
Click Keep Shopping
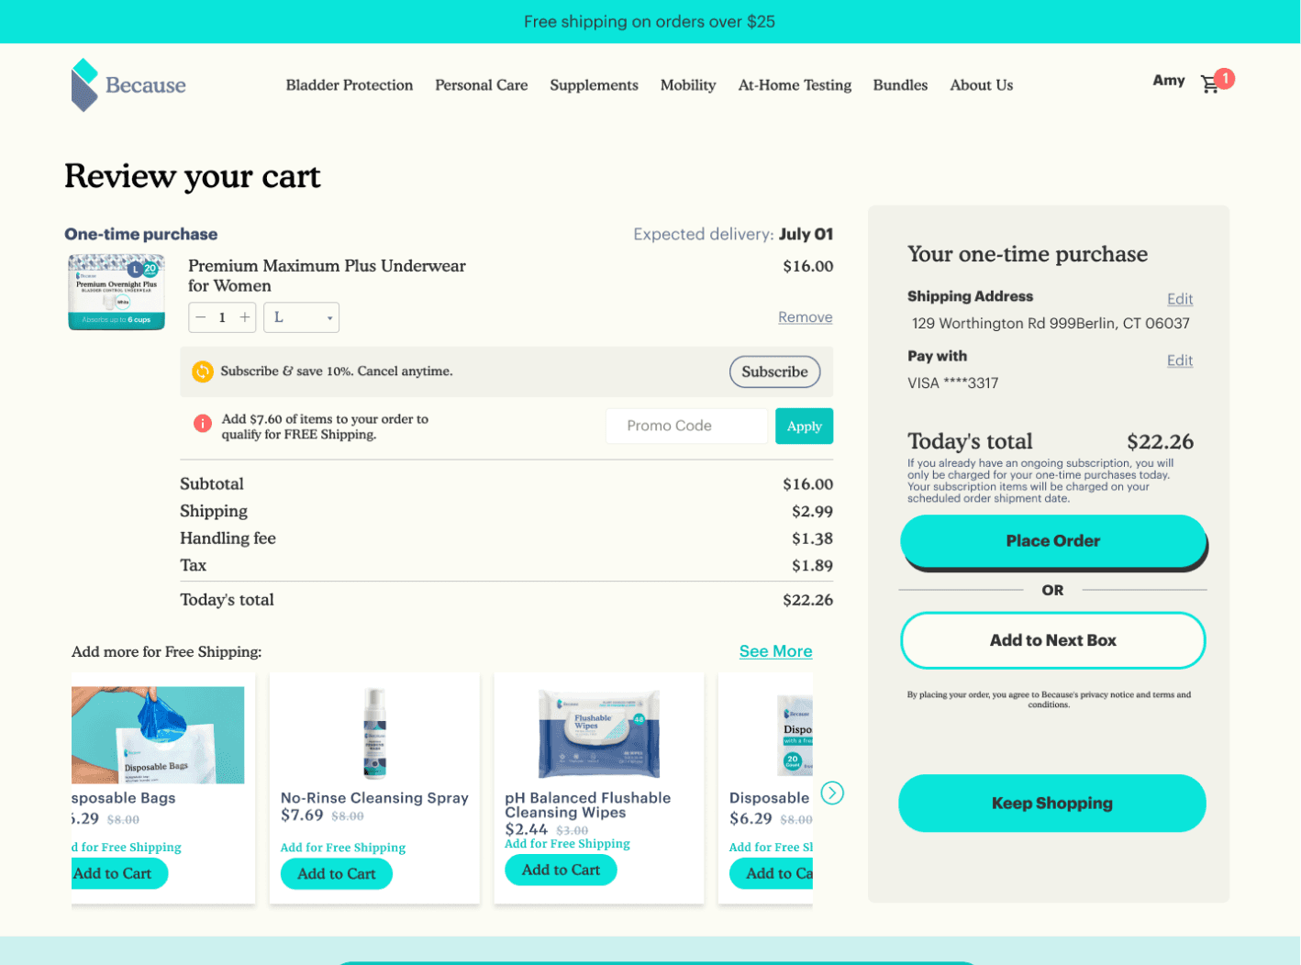pos(1052,804)
